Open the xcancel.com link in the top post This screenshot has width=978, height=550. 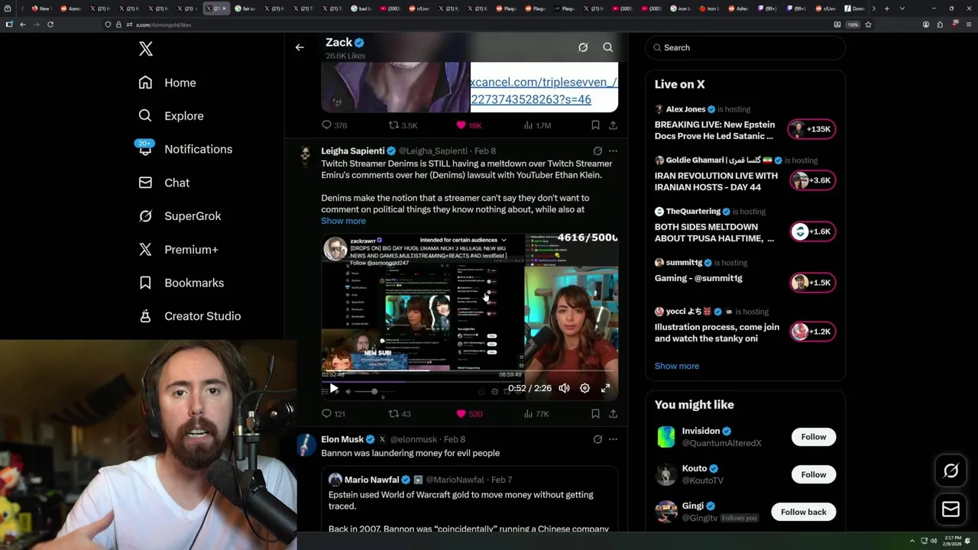coord(544,91)
